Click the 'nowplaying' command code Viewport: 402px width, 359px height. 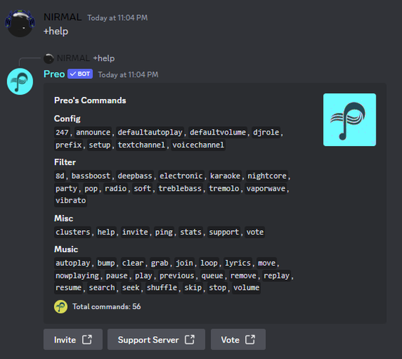click(77, 276)
